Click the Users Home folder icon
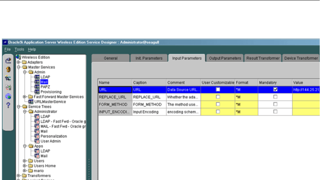 [x=31, y=165]
